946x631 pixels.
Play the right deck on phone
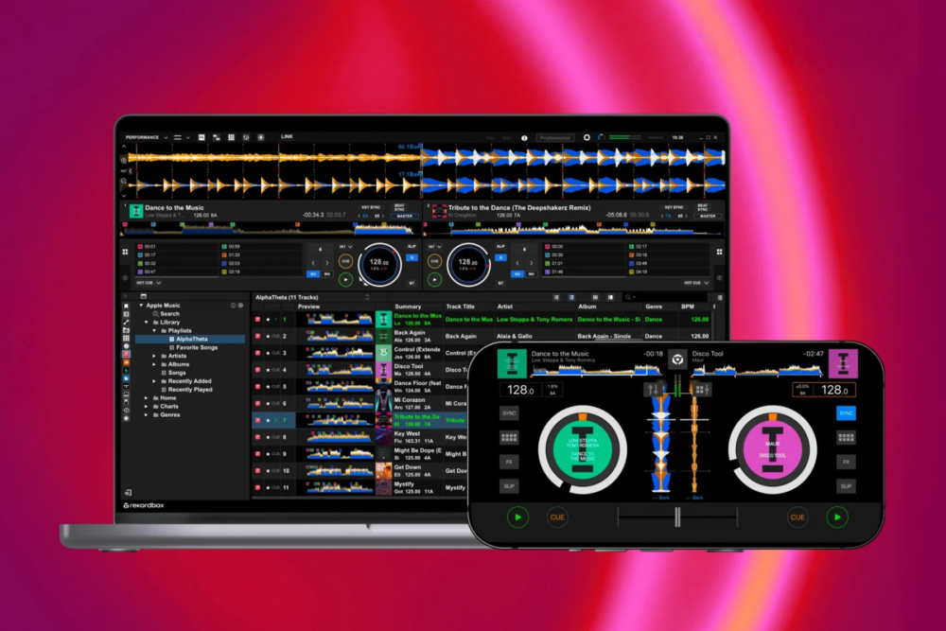click(837, 517)
